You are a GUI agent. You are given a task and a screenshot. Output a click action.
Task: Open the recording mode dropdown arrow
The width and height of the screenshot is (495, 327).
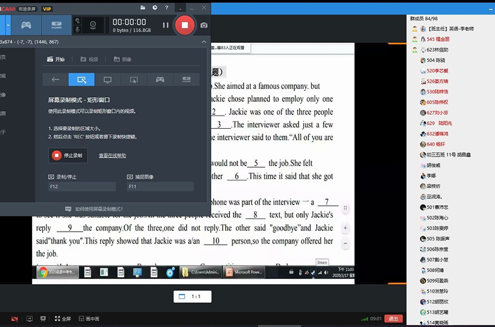[8, 25]
